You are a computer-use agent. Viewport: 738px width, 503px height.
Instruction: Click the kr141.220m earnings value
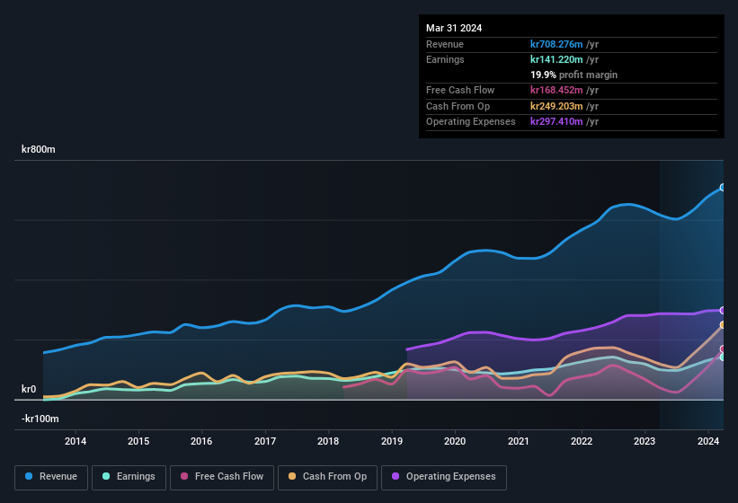556,59
